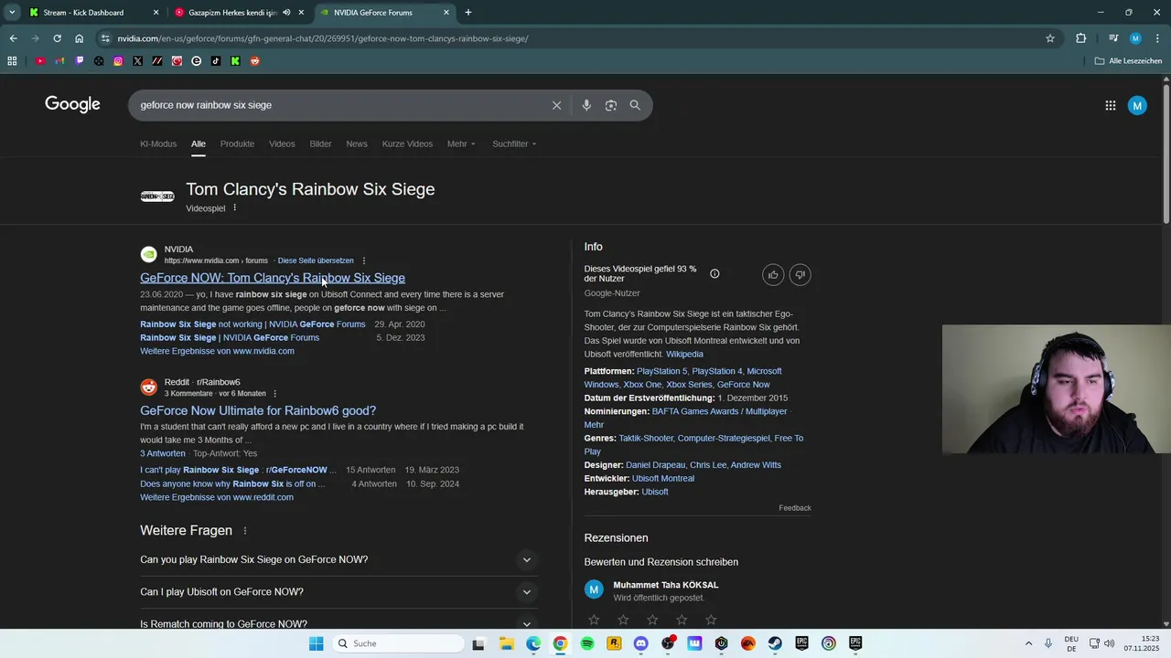Click the thumbs down dislike button
The height and width of the screenshot is (658, 1171).
800,275
